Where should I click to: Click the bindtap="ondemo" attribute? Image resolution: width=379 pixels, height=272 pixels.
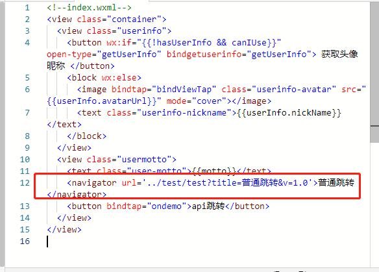click(147, 206)
